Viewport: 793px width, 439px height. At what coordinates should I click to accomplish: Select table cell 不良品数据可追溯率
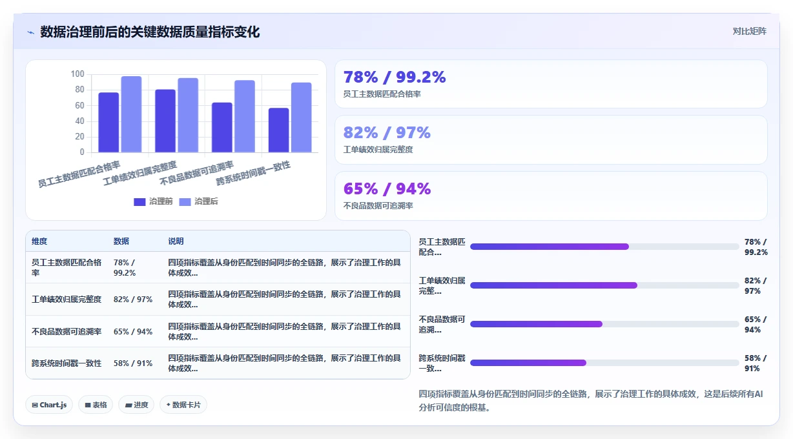[x=67, y=331]
